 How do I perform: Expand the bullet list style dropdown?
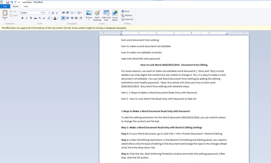pos(75,13)
